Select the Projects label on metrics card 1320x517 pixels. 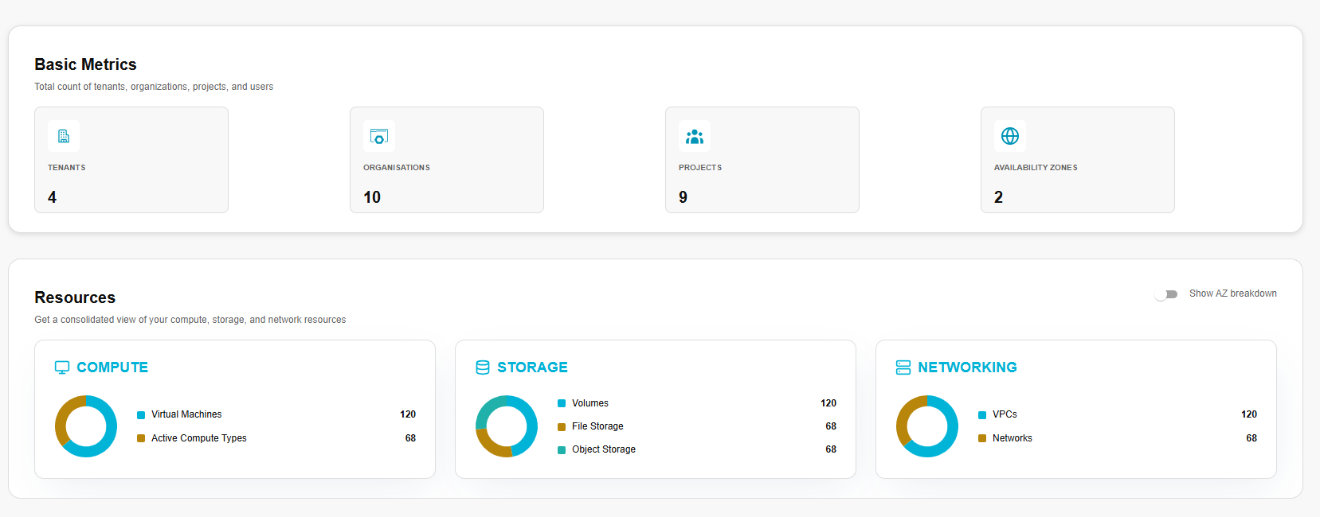pyautogui.click(x=700, y=168)
